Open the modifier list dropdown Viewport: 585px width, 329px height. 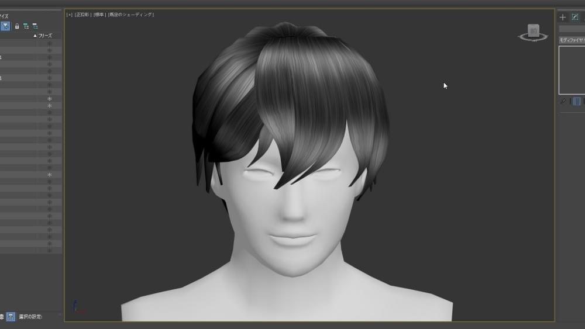click(x=572, y=40)
